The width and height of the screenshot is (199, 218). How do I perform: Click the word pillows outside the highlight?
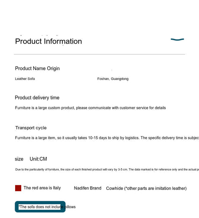click(x=71, y=207)
